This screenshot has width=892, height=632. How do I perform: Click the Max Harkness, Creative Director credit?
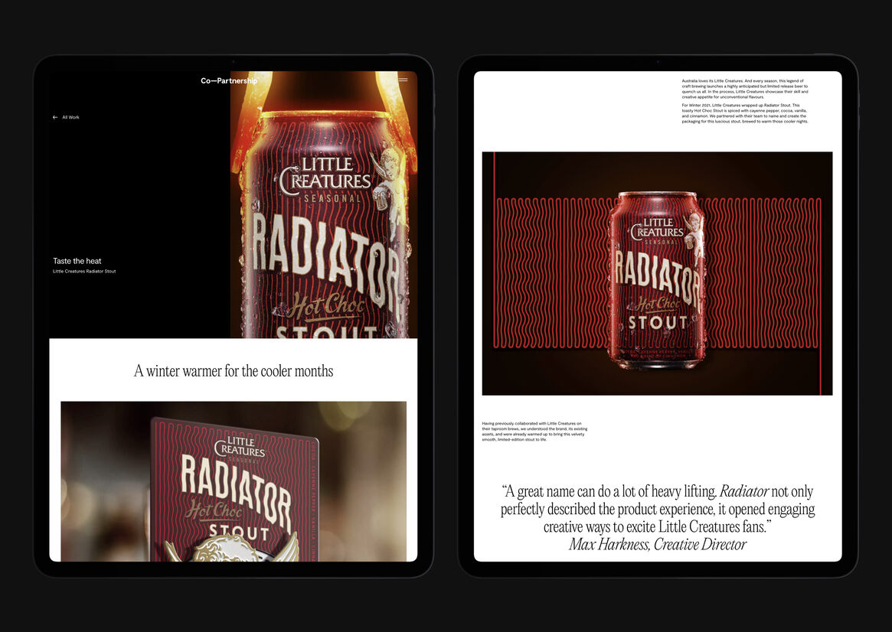click(657, 545)
